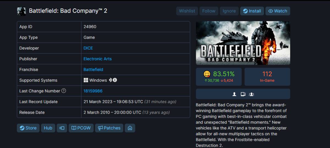The image size is (330, 148).
Task: Open the DICE developer link
Action: (x=88, y=48)
